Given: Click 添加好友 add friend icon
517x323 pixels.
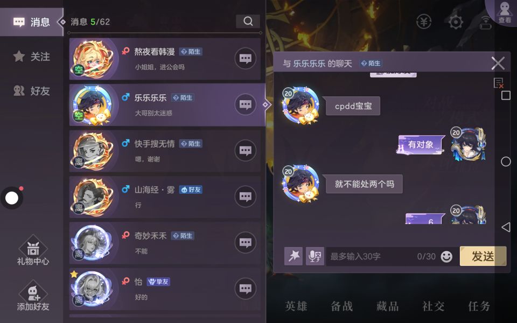Looking at the screenshot, I should pyautogui.click(x=33, y=296).
